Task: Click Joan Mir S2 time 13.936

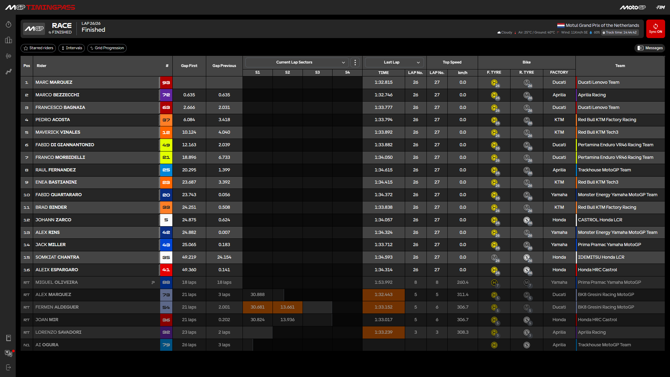Action: point(288,320)
